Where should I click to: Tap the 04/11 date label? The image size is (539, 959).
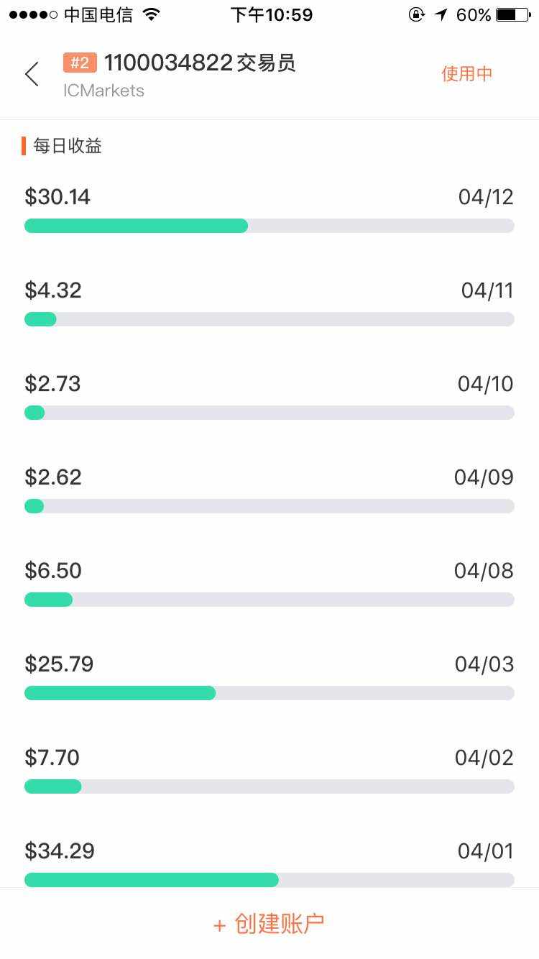coord(487,290)
